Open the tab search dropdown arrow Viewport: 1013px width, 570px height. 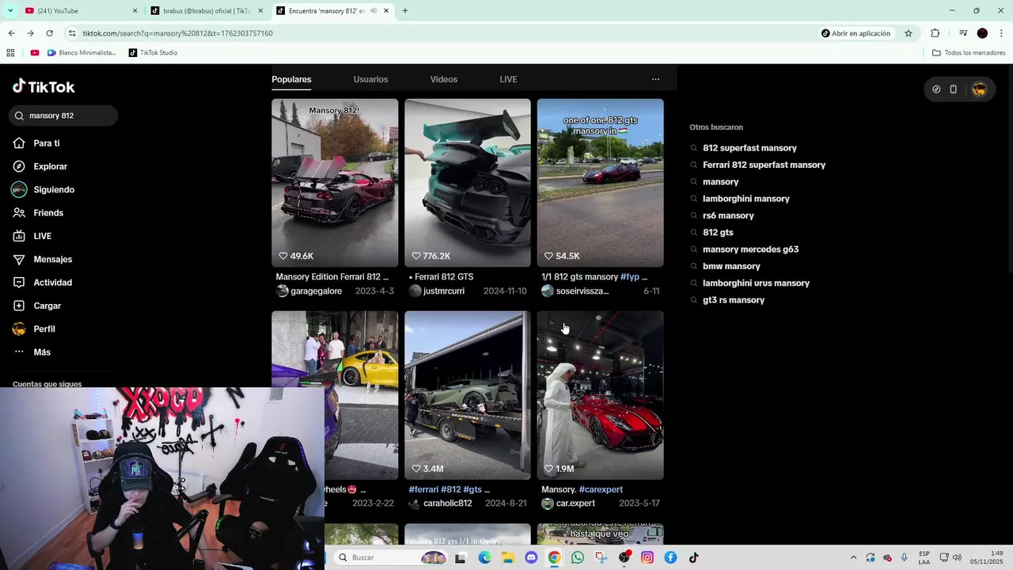click(x=9, y=11)
